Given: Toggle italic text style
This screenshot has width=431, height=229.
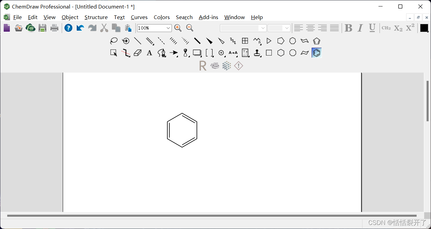Looking at the screenshot, I should click(x=360, y=28).
